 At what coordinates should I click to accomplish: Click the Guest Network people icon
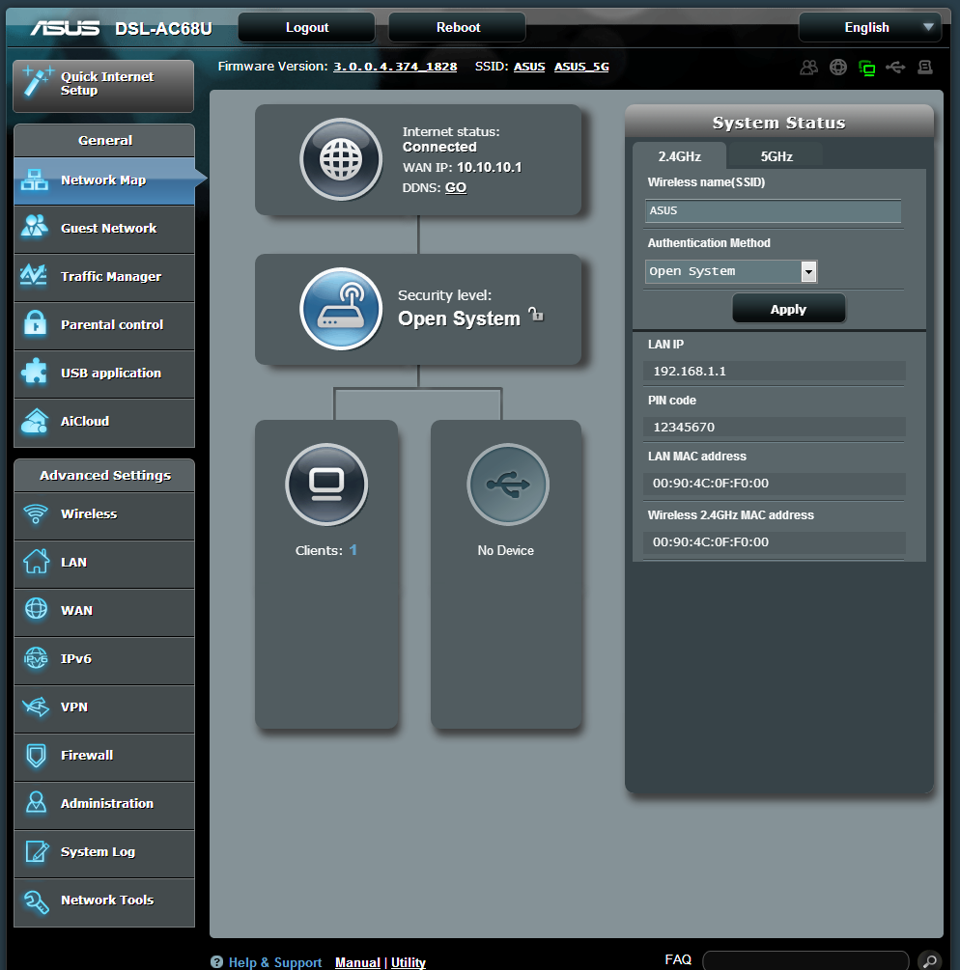35,227
